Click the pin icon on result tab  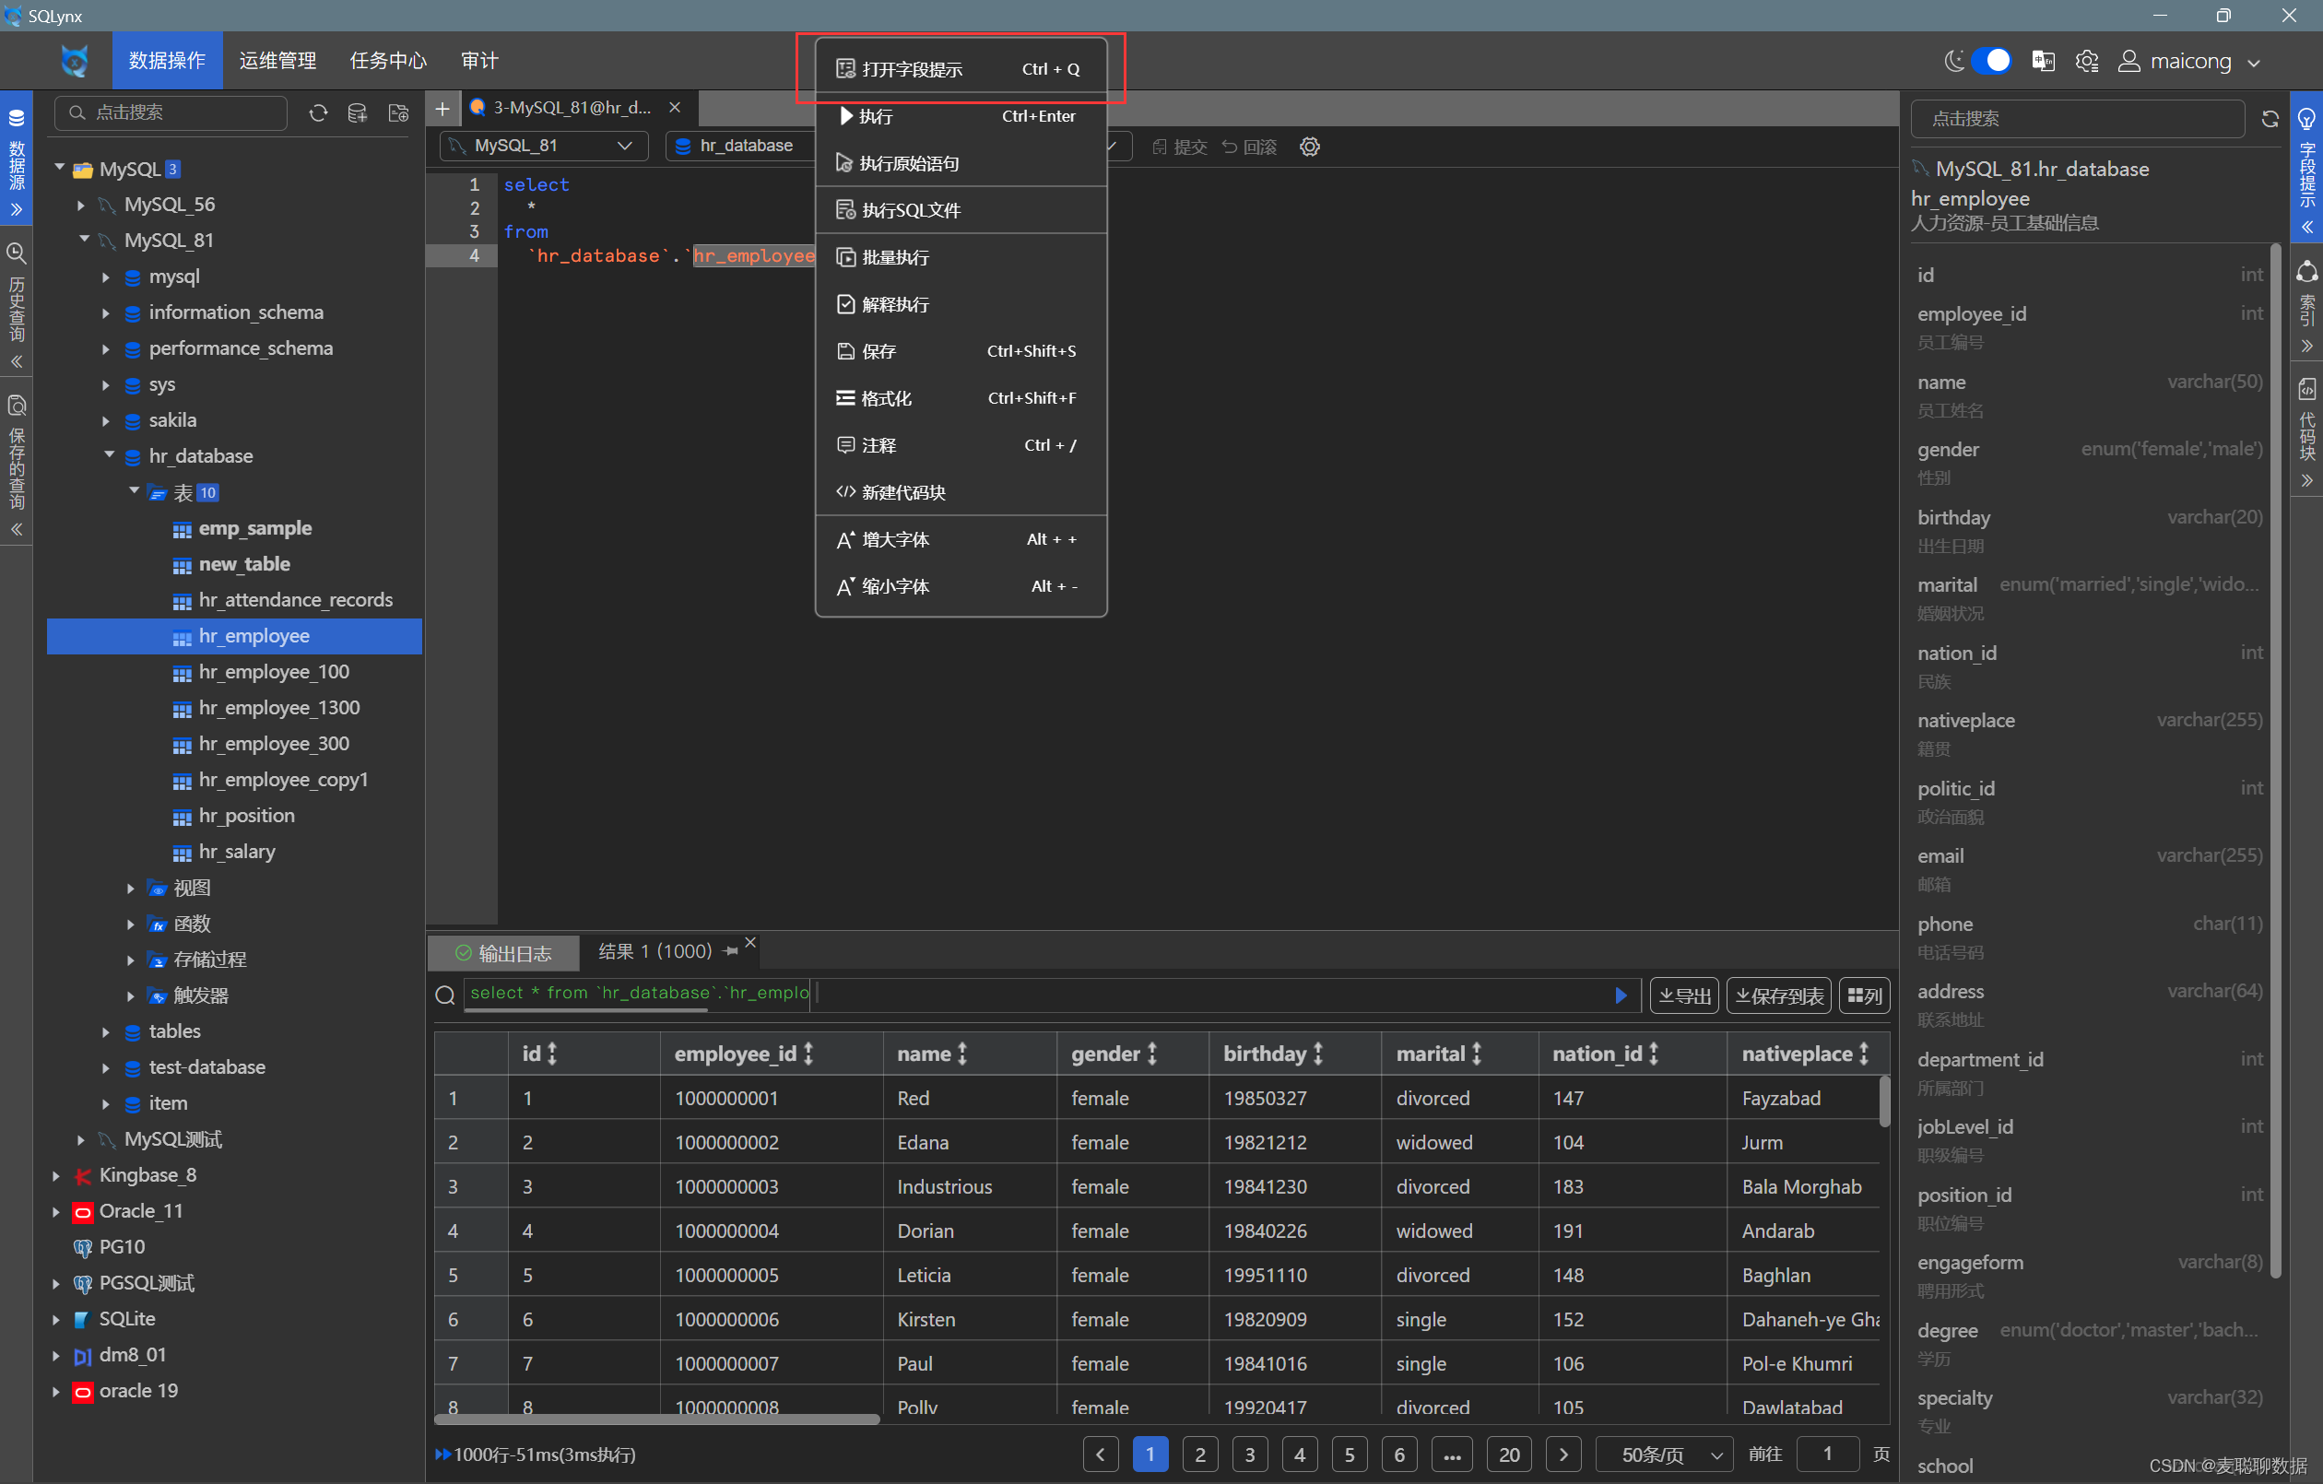point(730,950)
